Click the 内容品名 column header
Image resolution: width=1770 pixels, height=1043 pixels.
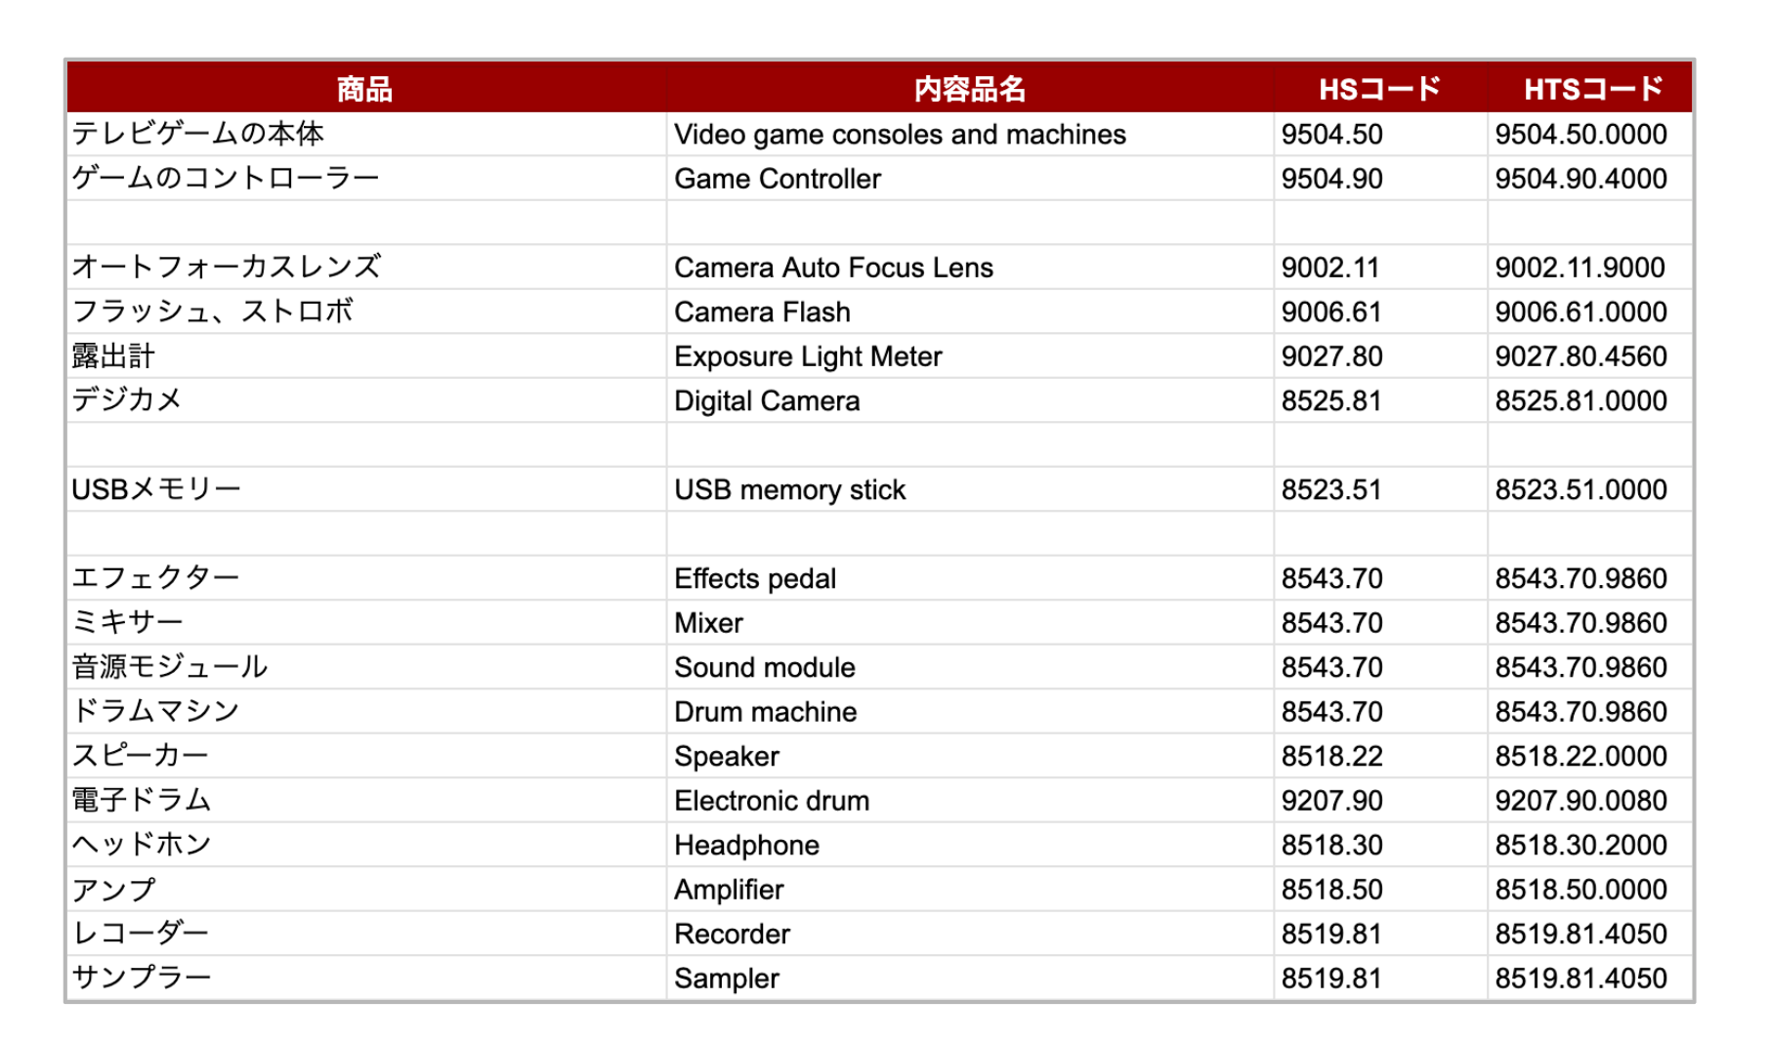[969, 89]
